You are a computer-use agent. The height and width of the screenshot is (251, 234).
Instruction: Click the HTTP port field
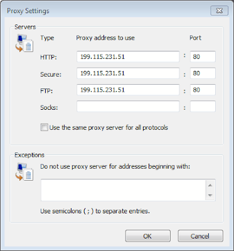pos(203,56)
